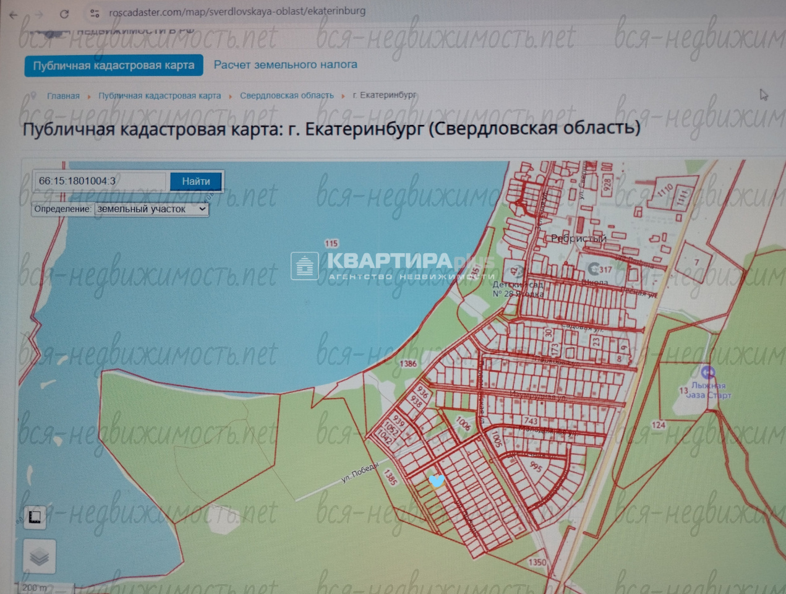Click the school marker labeled 317
This screenshot has width=786, height=594.
click(x=594, y=269)
